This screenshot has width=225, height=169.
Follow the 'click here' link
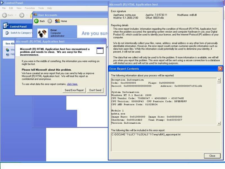(72, 84)
